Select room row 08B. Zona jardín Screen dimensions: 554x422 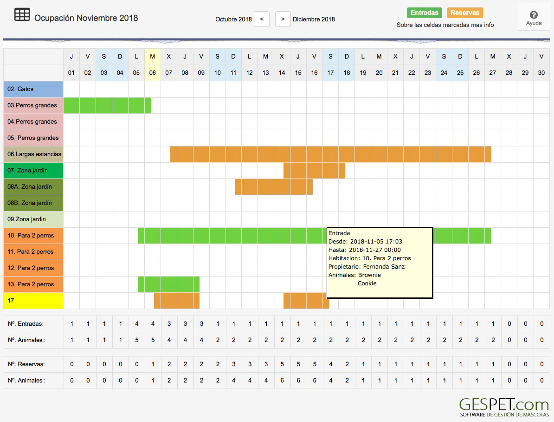click(33, 203)
